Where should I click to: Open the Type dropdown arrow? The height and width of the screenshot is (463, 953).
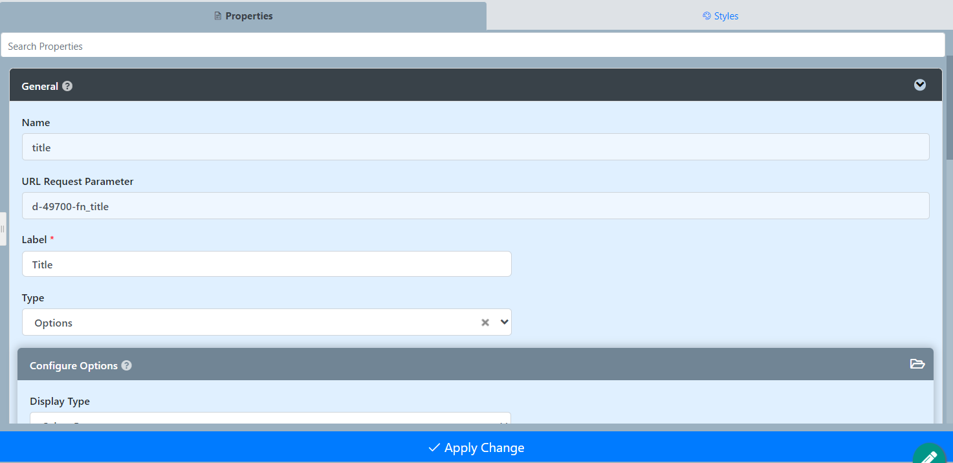505,322
